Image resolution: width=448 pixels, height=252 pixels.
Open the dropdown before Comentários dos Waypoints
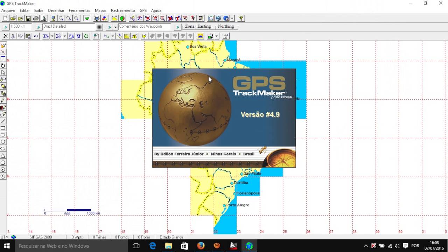tap(115, 27)
